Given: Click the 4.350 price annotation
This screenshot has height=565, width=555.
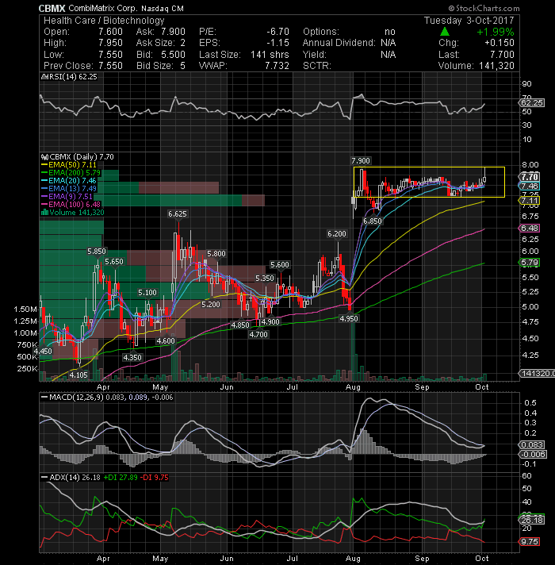Looking at the screenshot, I should tap(132, 357).
